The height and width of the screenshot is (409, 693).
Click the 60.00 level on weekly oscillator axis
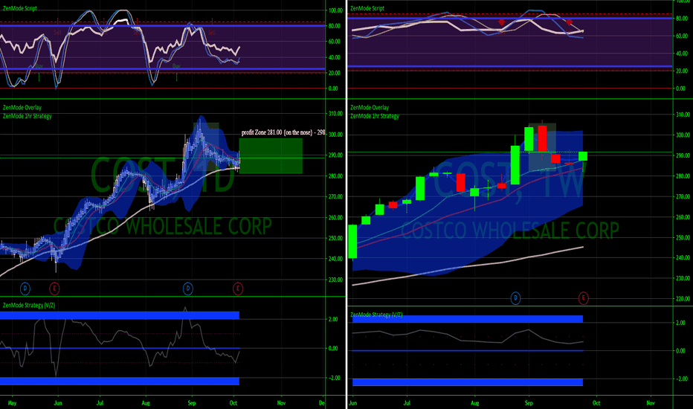[x=682, y=36]
